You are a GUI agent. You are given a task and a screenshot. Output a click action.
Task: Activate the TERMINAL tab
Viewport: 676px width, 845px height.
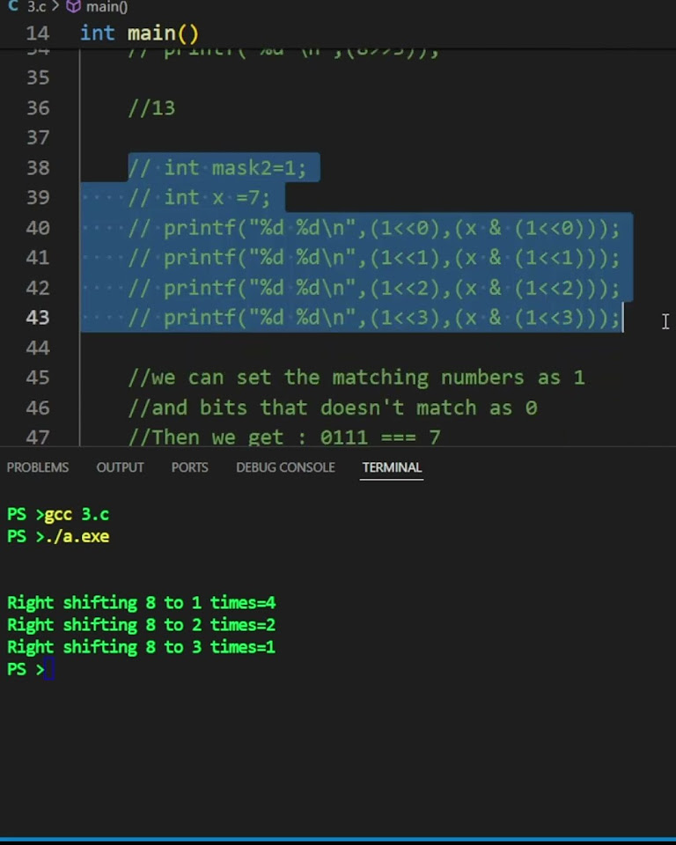pyautogui.click(x=392, y=467)
